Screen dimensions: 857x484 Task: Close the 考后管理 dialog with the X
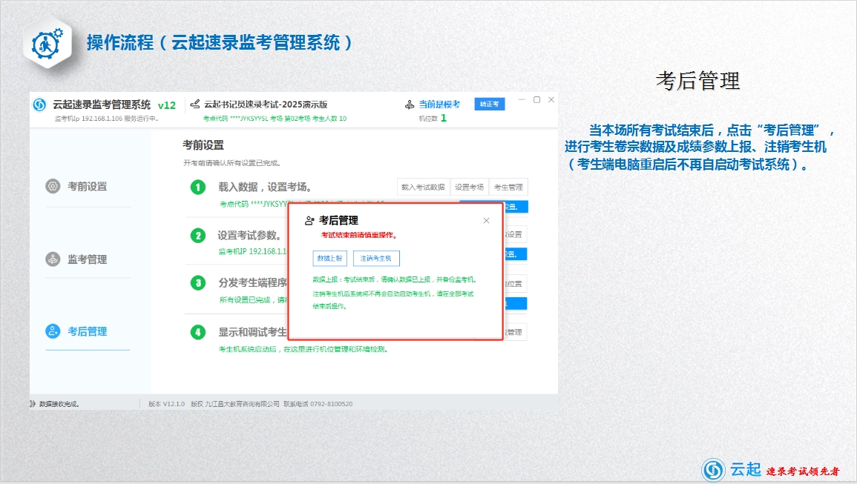pyautogui.click(x=486, y=221)
